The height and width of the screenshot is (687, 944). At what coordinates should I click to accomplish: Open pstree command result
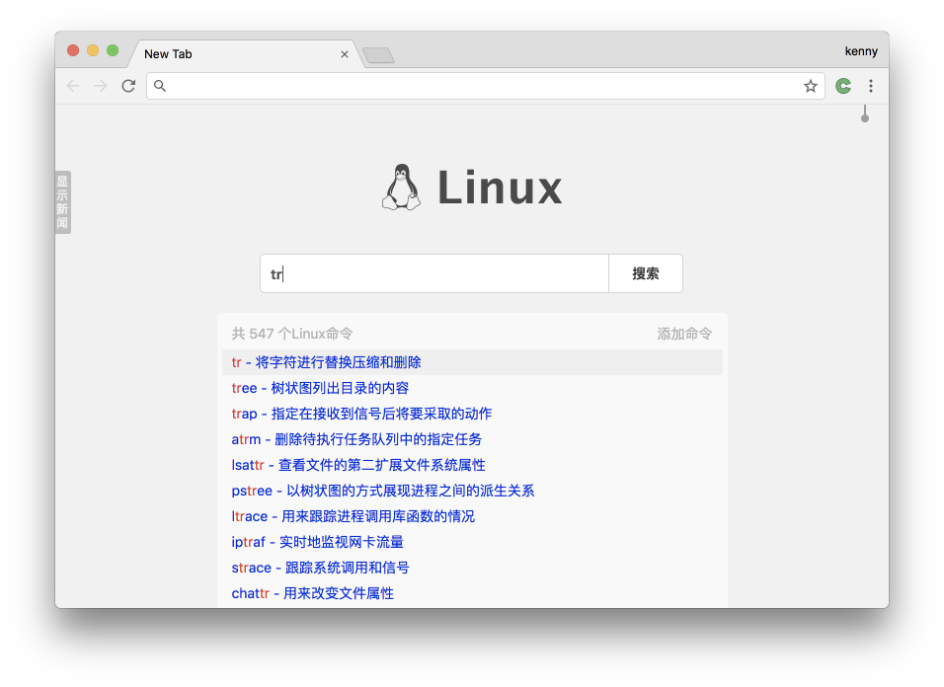[472, 491]
